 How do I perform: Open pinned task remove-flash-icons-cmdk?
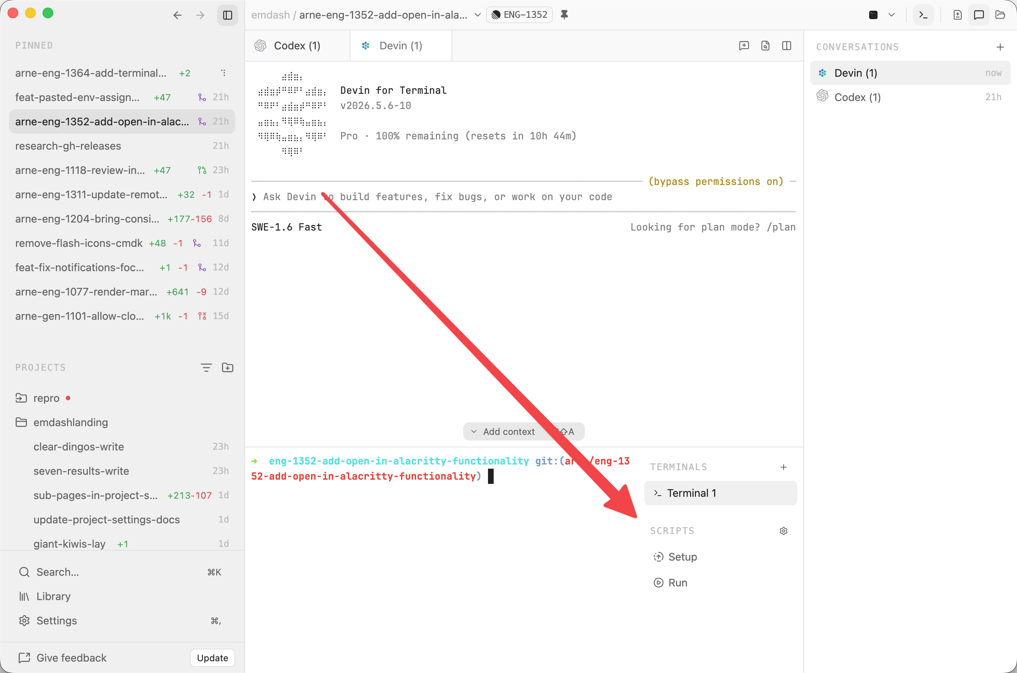click(x=122, y=243)
